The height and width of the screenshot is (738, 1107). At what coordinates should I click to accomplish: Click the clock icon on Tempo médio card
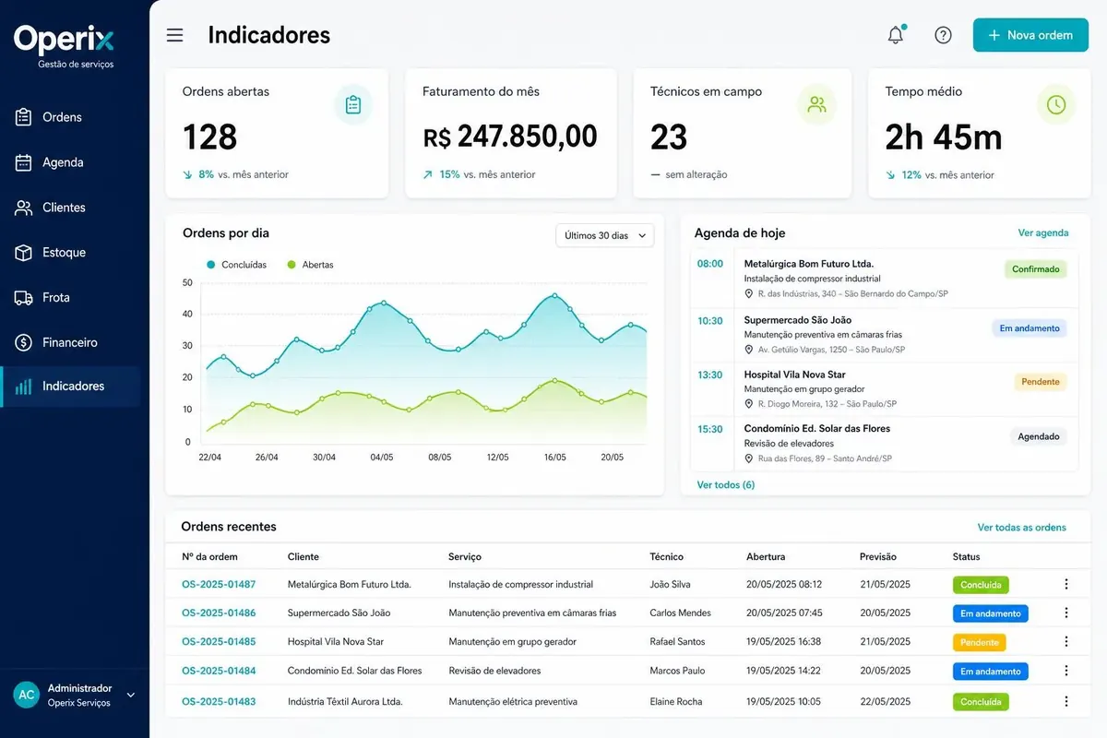[x=1056, y=104]
